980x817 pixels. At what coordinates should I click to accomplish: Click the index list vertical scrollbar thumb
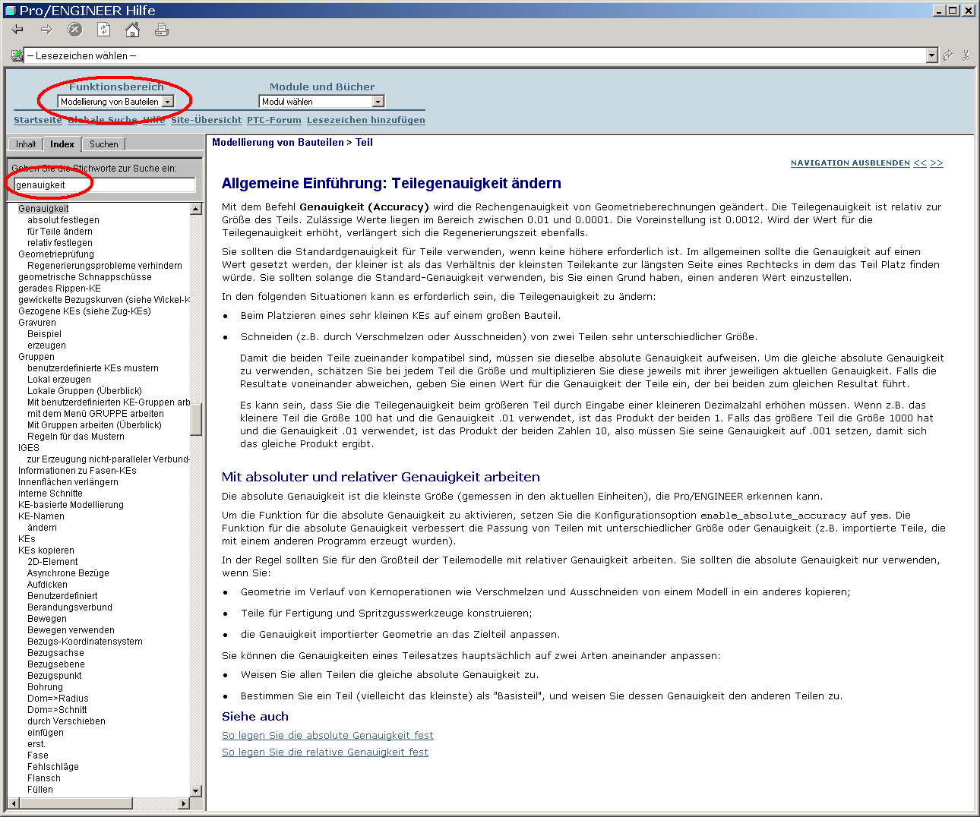tap(196, 419)
